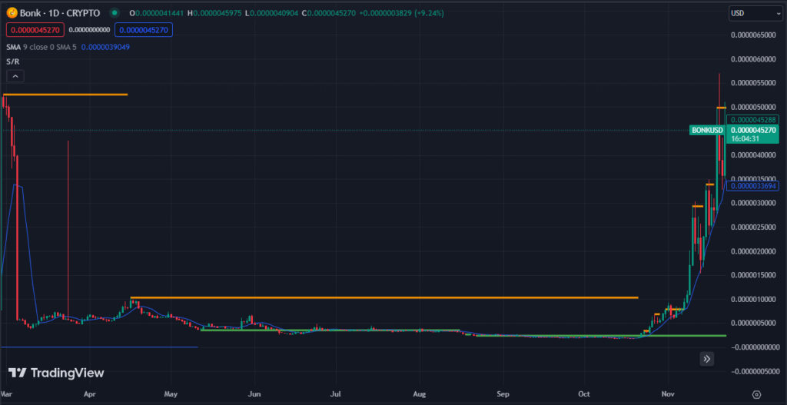Click the change value +0.0000003829 (+9.24%)
The width and height of the screenshot is (787, 405).
(401, 13)
